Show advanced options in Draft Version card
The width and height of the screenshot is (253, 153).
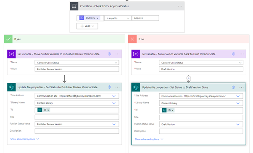click(x=149, y=139)
